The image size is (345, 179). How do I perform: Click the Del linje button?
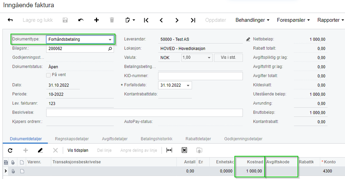coord(104,150)
